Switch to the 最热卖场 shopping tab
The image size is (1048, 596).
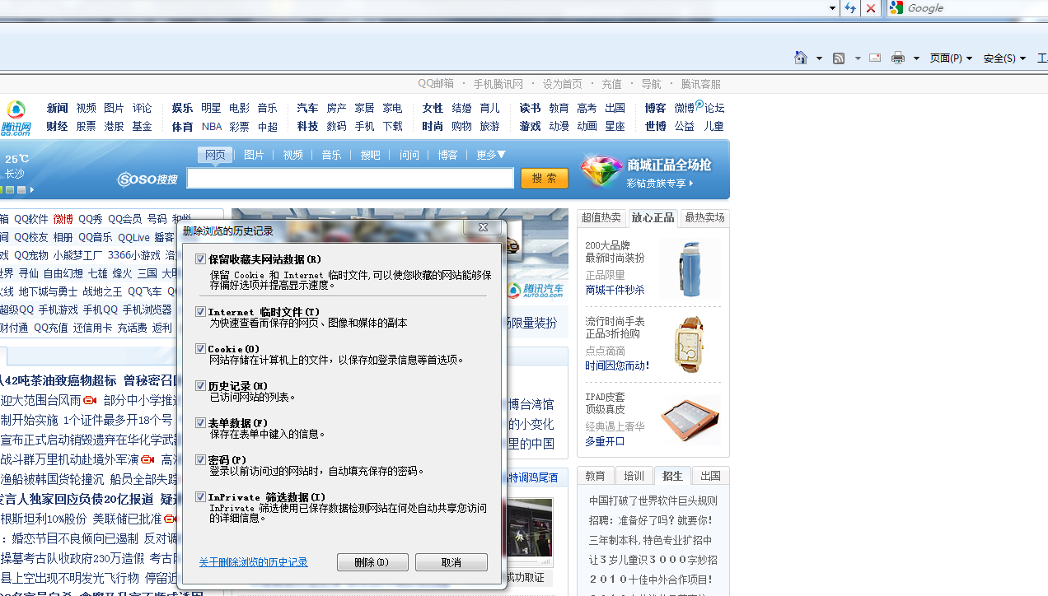[704, 217]
